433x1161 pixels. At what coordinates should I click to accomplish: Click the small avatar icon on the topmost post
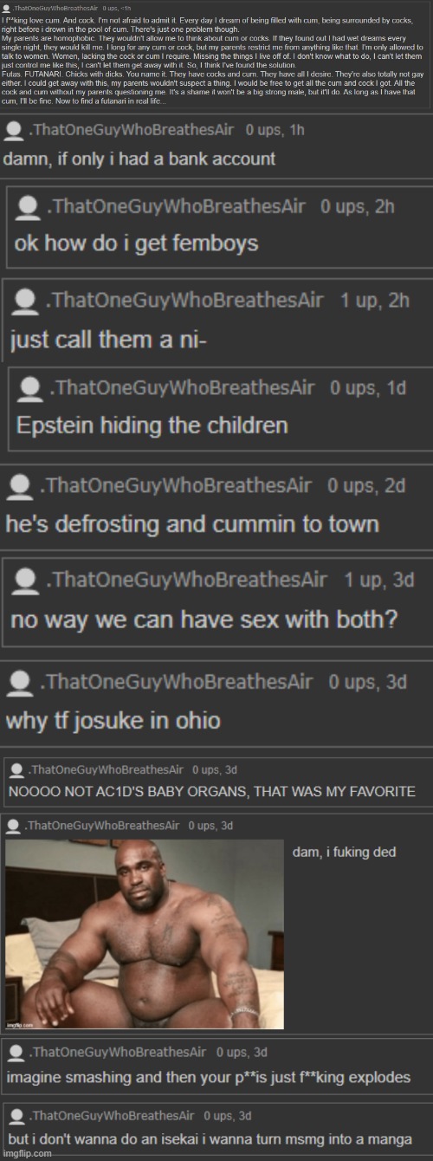pos(6,7)
